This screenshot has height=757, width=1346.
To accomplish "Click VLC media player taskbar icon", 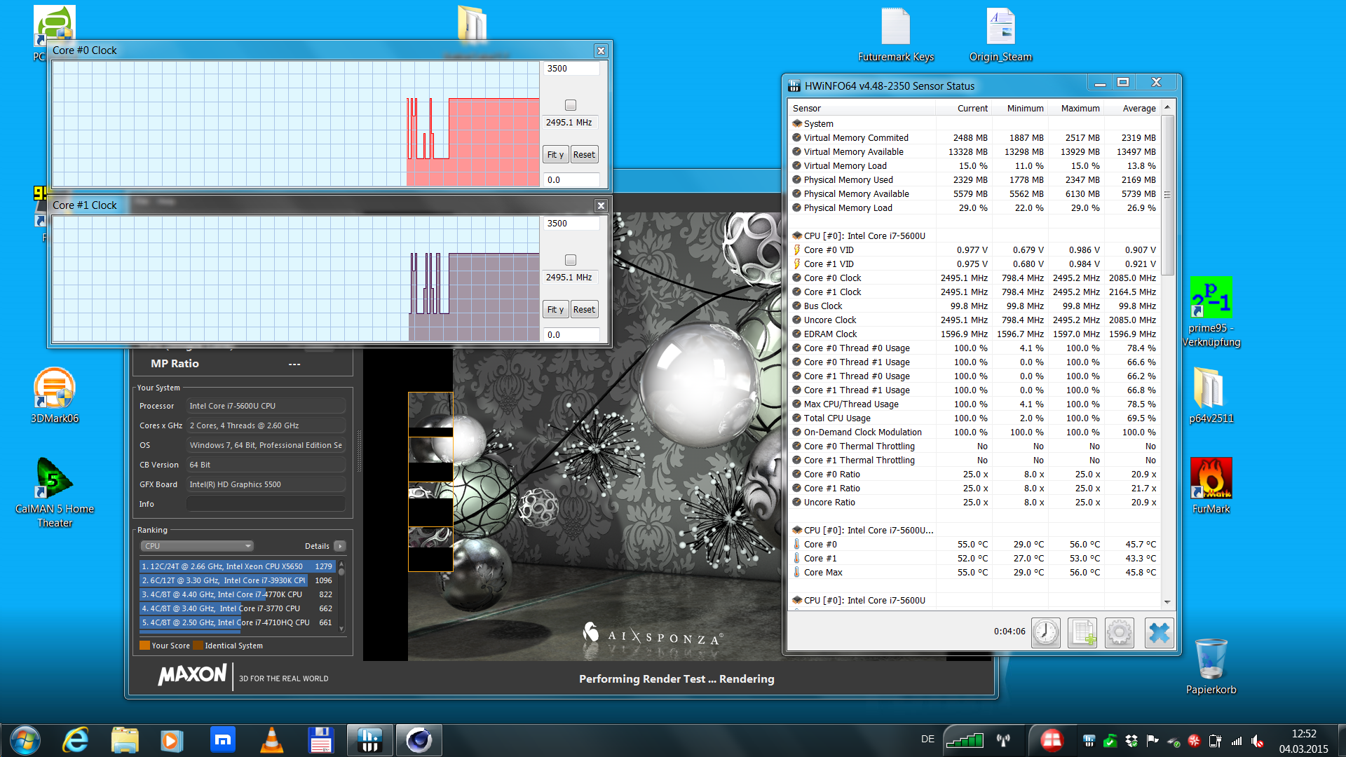I will (x=272, y=740).
